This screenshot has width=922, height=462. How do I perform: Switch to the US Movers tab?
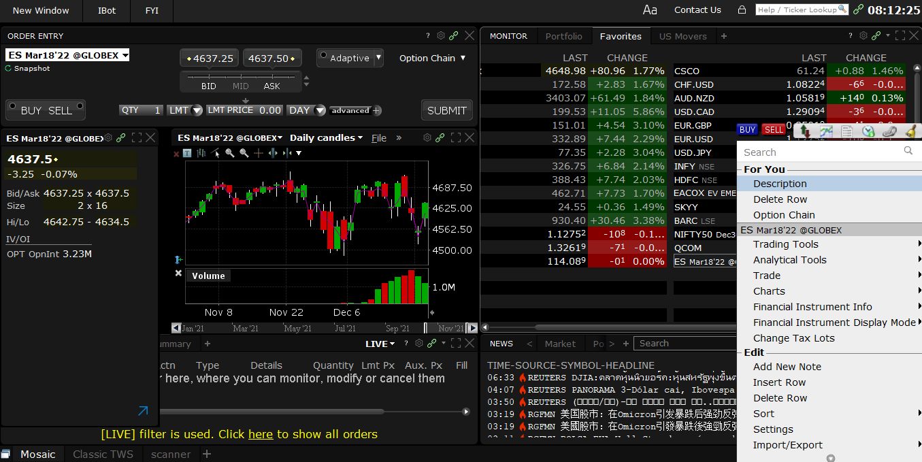pyautogui.click(x=682, y=36)
